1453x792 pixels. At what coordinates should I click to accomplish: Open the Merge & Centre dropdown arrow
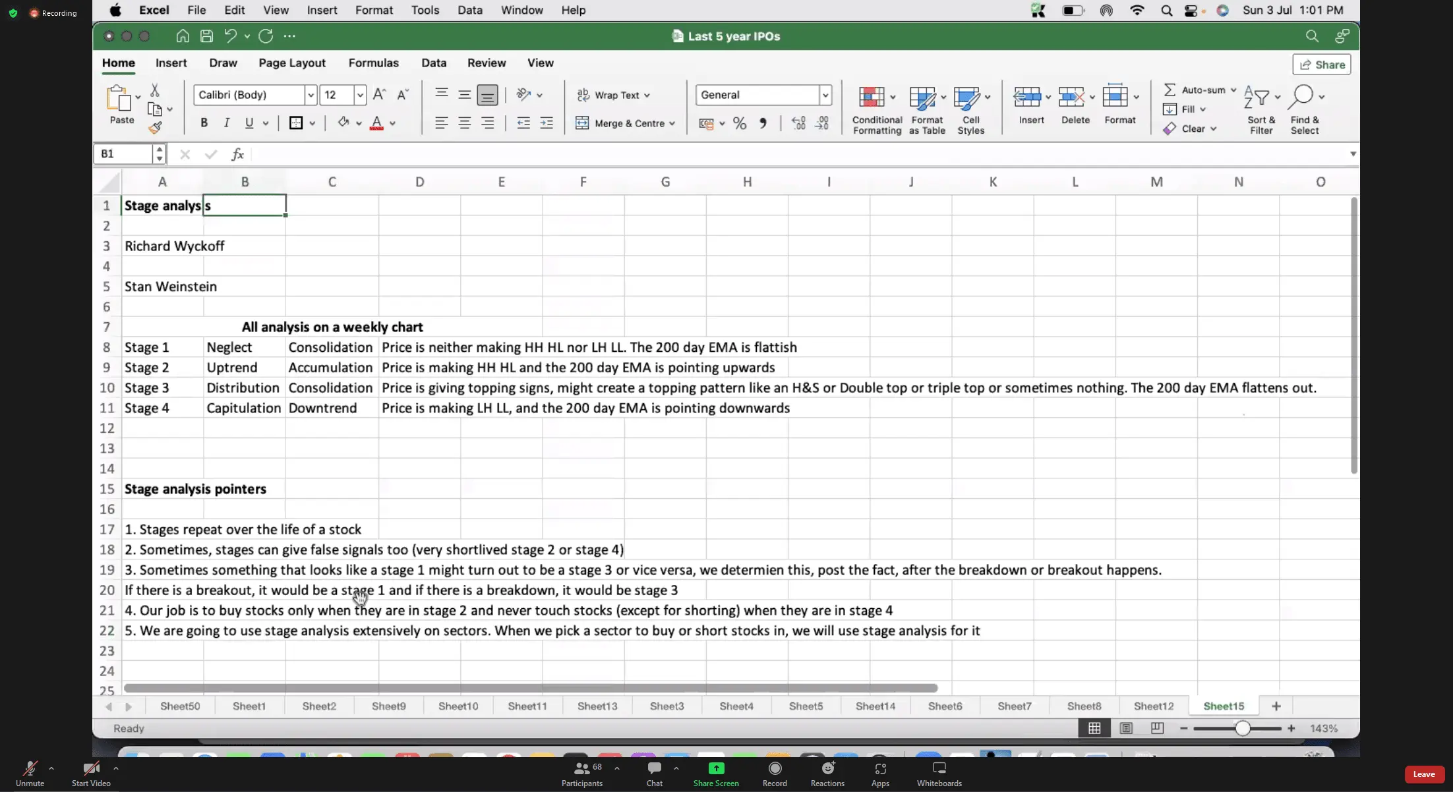(x=672, y=123)
